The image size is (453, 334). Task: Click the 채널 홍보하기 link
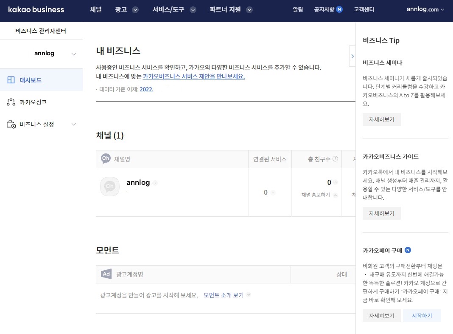[x=316, y=195]
